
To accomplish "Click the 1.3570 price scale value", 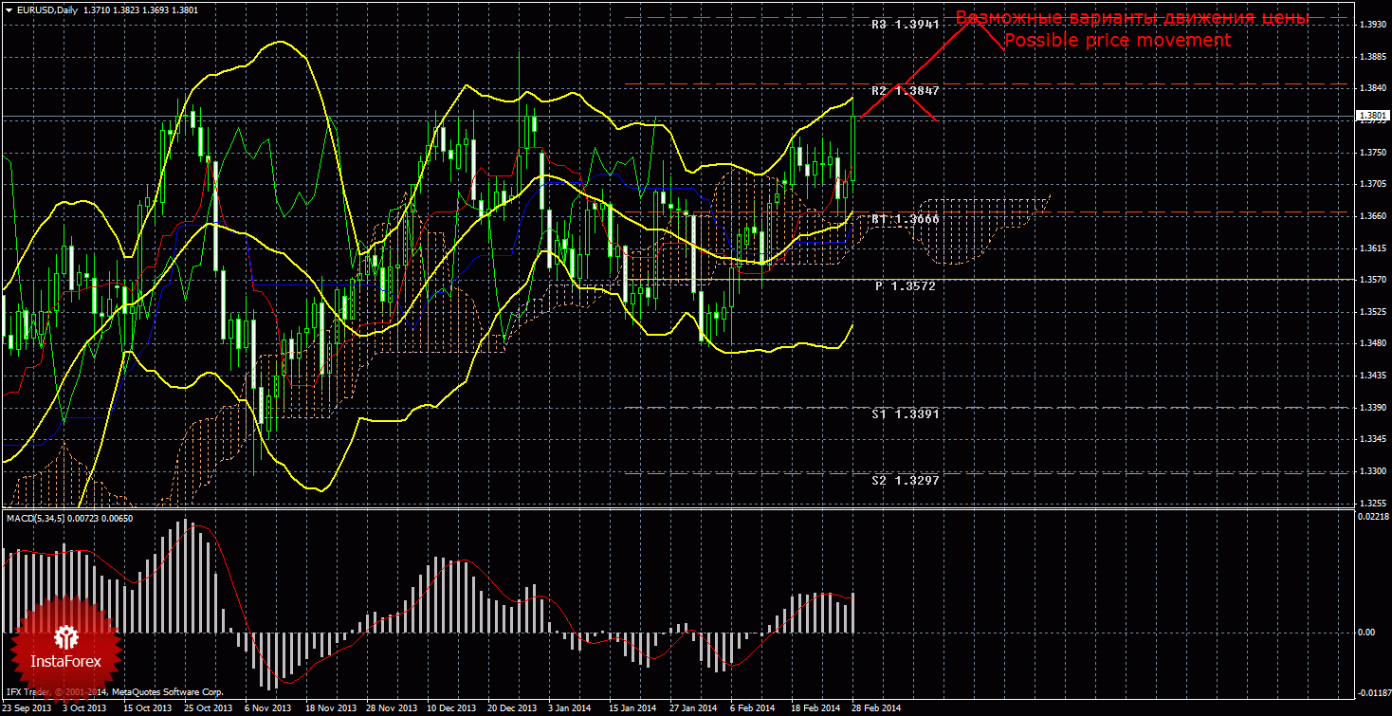I will pos(1372,280).
